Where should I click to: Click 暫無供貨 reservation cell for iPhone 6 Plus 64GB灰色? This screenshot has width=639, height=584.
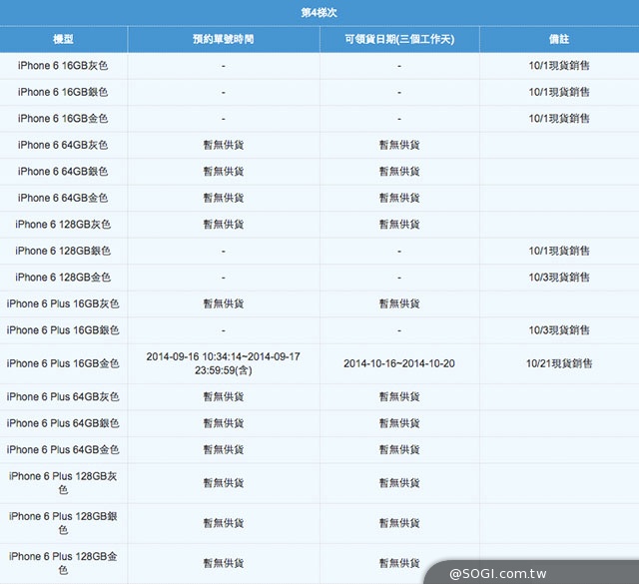tap(224, 397)
